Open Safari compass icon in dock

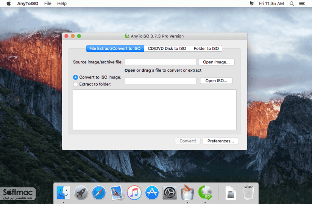coord(99,193)
